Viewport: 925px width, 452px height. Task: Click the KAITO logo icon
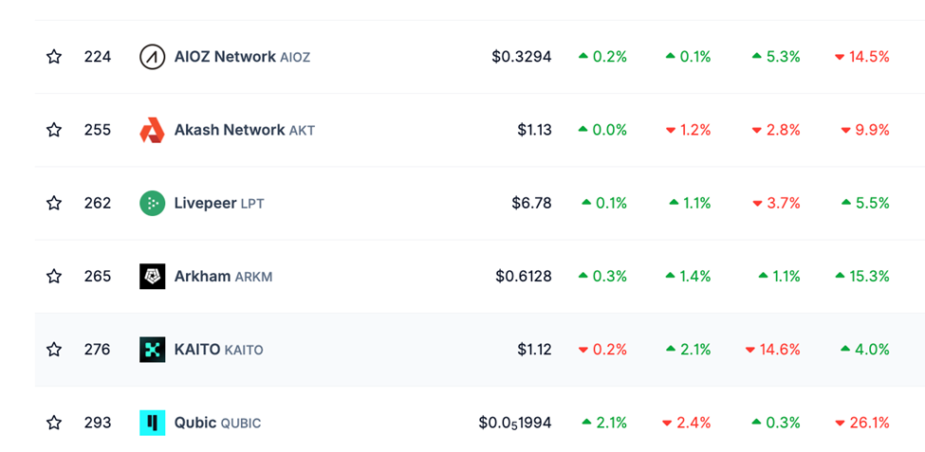[x=152, y=350]
